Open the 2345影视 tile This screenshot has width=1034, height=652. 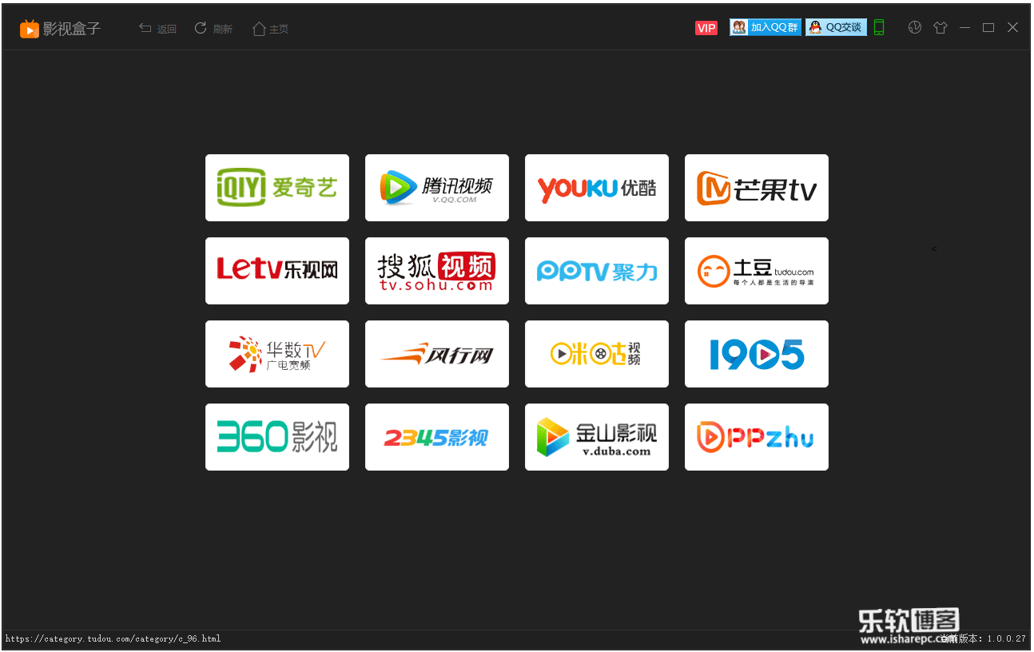click(x=437, y=437)
